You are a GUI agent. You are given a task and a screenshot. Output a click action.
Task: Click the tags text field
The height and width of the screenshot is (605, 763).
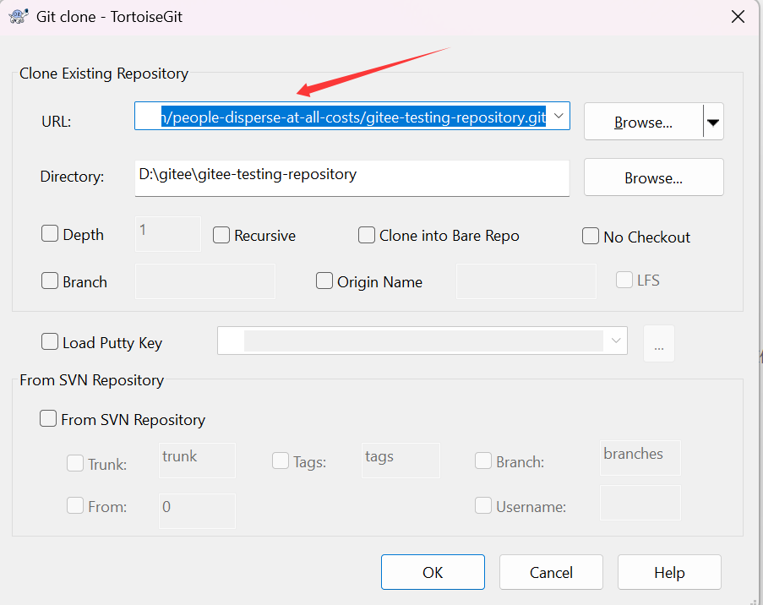pos(401,461)
